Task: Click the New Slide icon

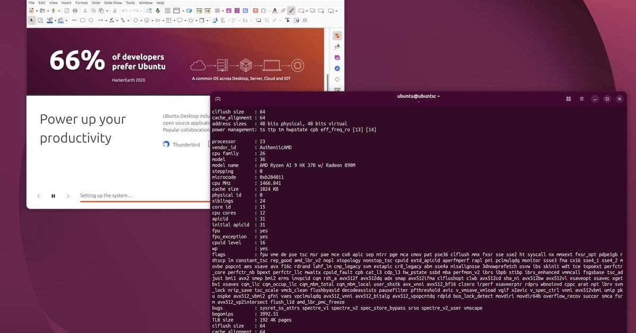Action: 301,11
